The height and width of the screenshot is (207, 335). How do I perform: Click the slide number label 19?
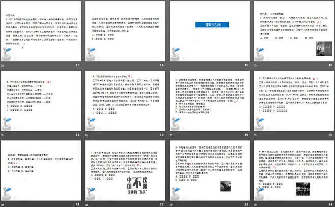tap(246, 135)
